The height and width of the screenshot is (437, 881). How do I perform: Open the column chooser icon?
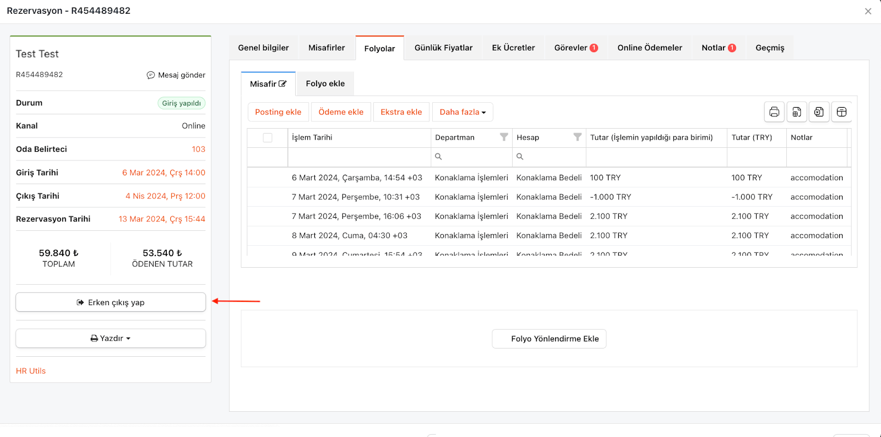[841, 112]
